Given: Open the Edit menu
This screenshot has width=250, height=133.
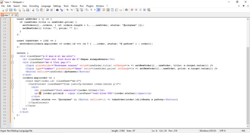Looking at the screenshot, I should (9, 6).
